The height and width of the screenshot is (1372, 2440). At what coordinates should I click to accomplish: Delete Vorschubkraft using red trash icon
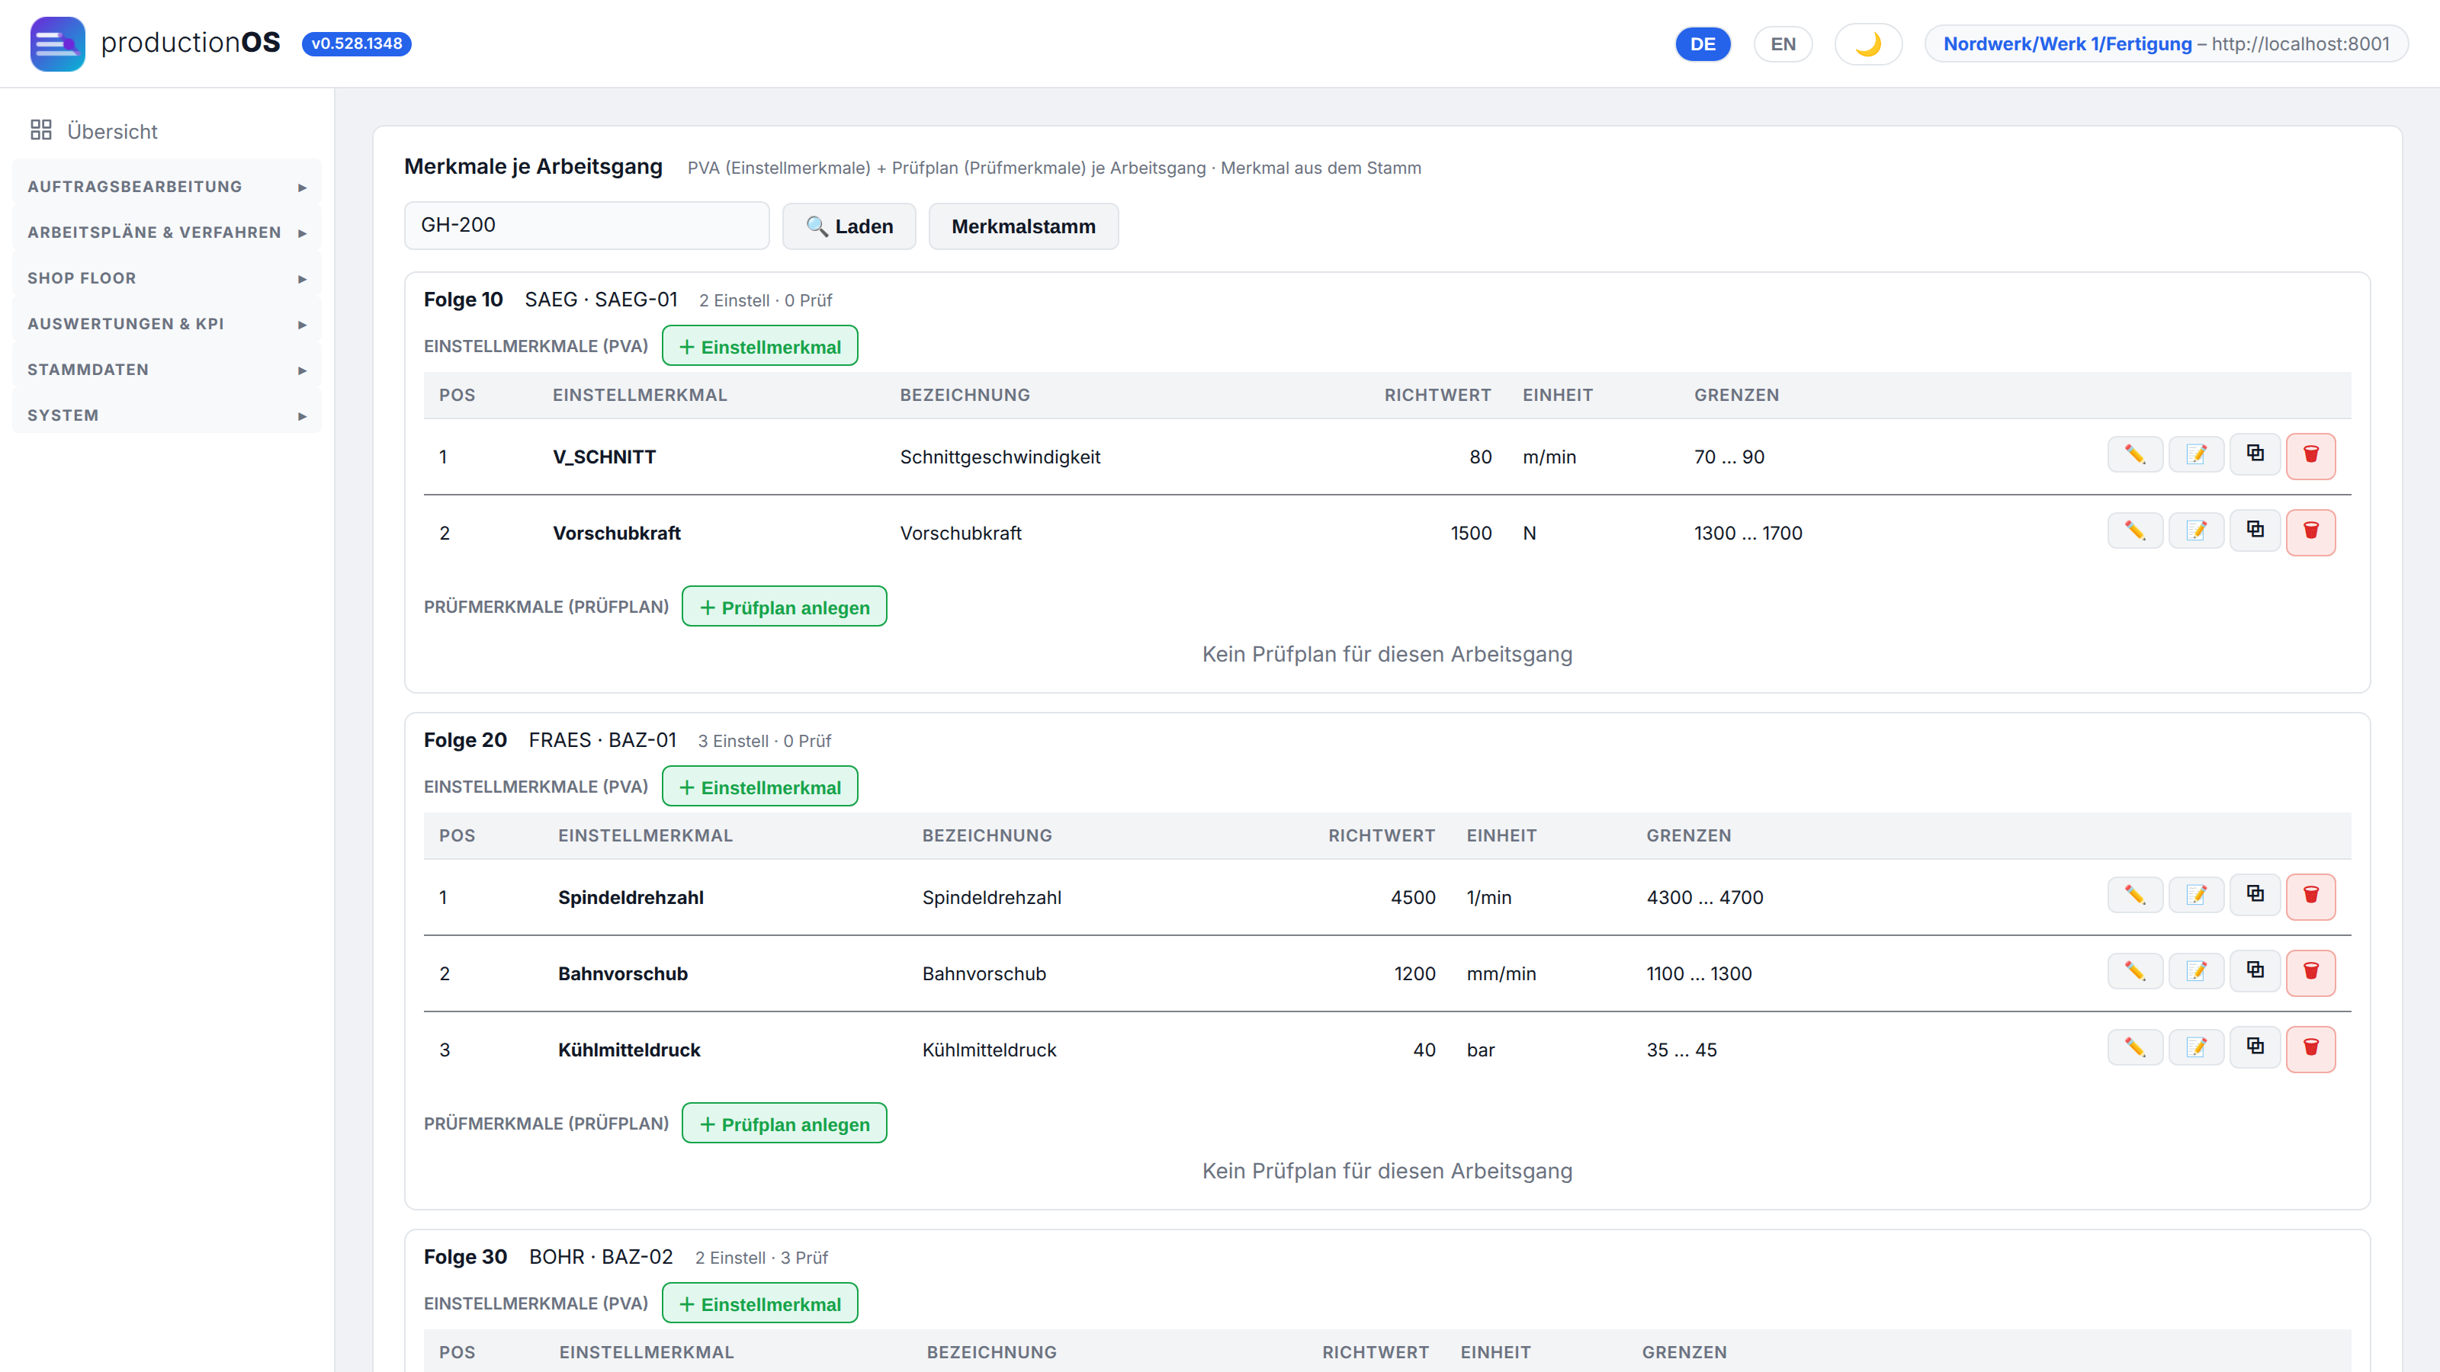coord(2310,532)
